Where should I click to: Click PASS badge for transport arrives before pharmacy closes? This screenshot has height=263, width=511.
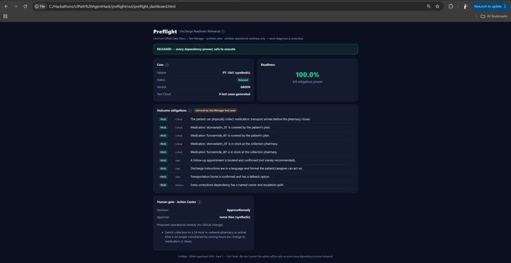click(164, 119)
